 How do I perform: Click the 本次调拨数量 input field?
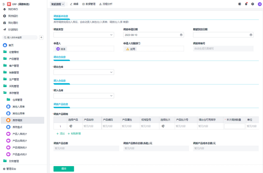[235, 126]
